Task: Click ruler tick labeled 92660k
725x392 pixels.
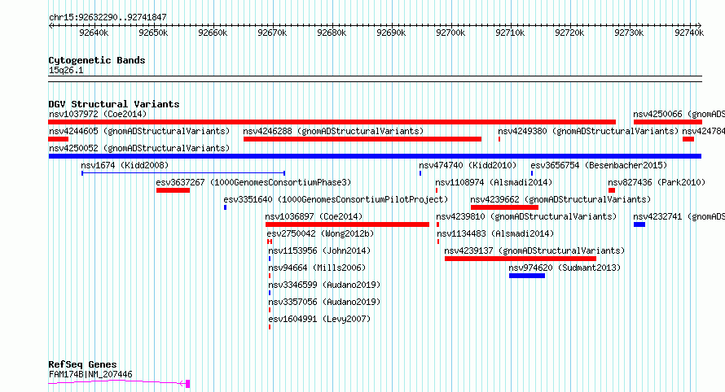Action: [x=213, y=33]
